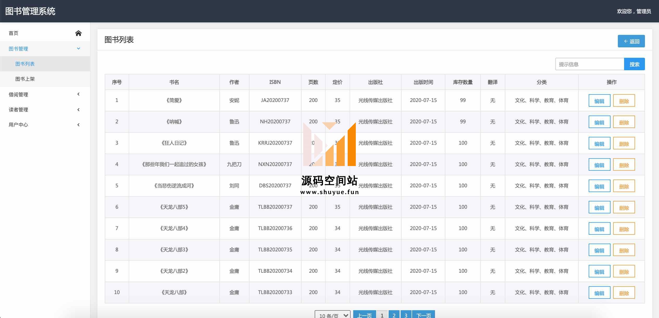Image resolution: width=659 pixels, height=318 pixels.
Task: Click the 库存数量 column header
Action: 463,82
